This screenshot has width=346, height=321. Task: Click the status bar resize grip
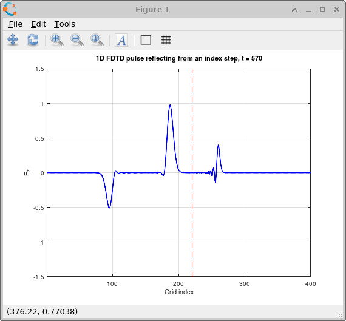tap(338, 314)
